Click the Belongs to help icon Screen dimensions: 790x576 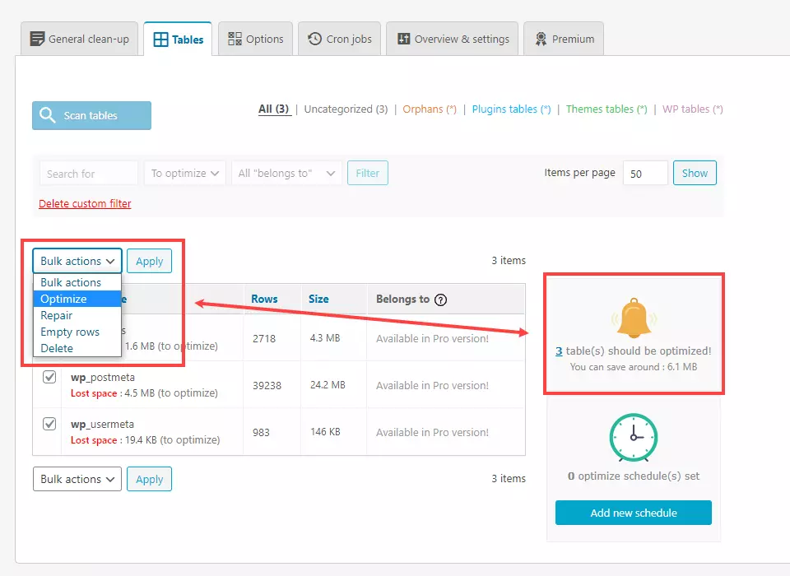(x=441, y=300)
